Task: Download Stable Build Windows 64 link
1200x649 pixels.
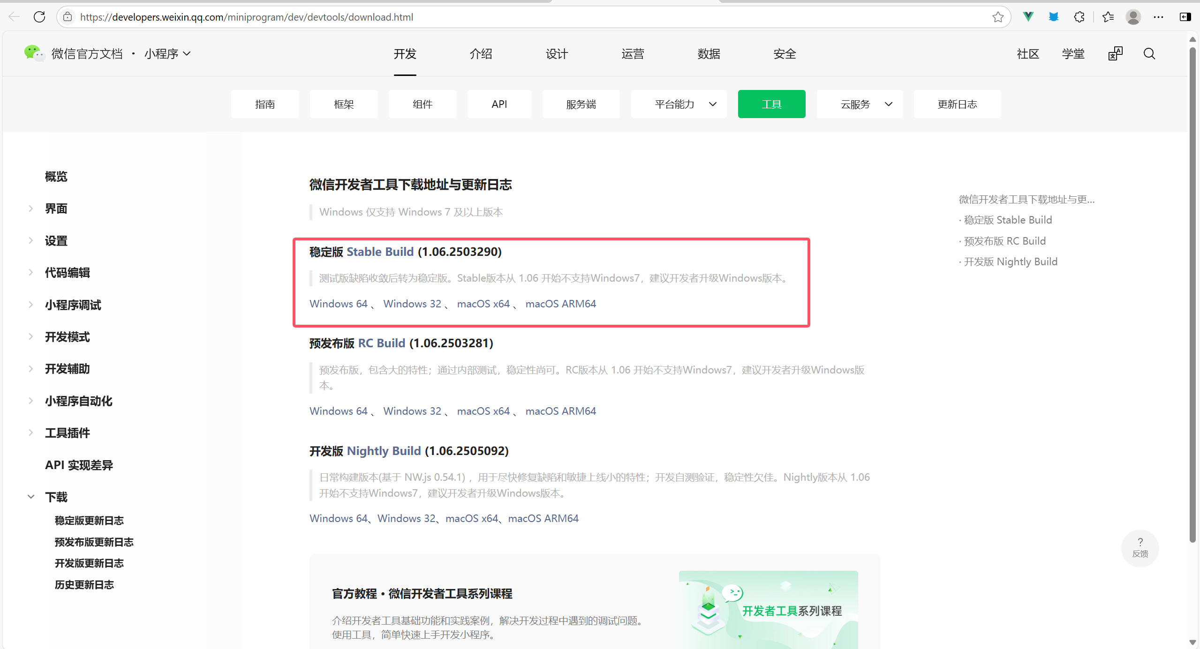Action: [x=338, y=304]
